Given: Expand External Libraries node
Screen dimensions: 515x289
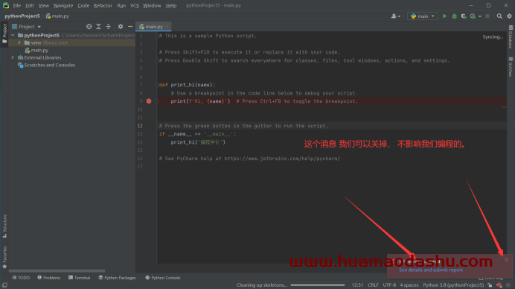Looking at the screenshot, I should [13, 57].
